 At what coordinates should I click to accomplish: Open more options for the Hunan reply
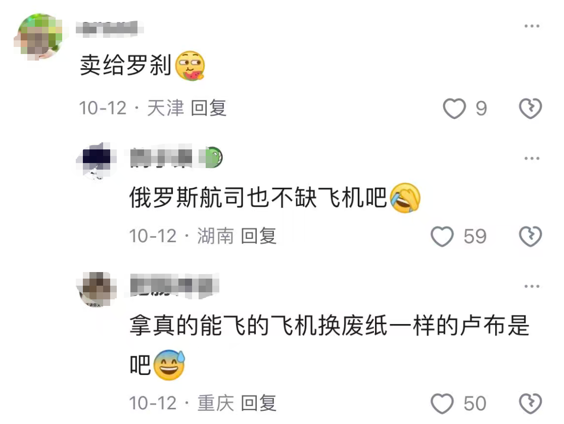(532, 158)
